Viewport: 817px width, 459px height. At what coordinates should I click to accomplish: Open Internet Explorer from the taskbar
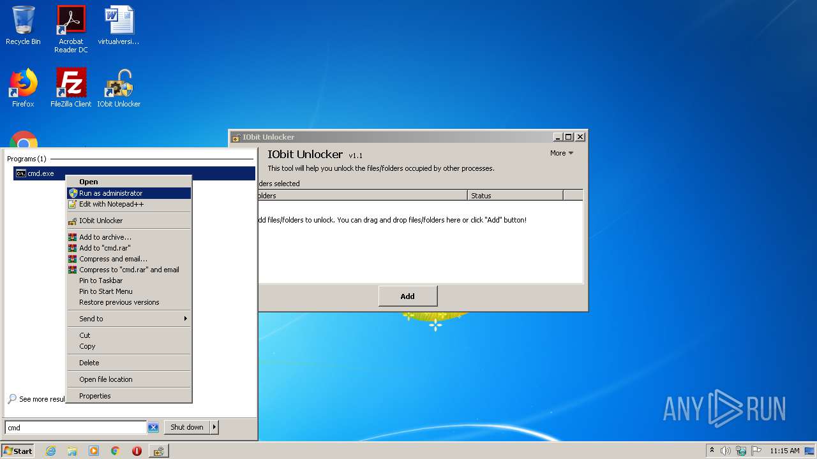50,451
